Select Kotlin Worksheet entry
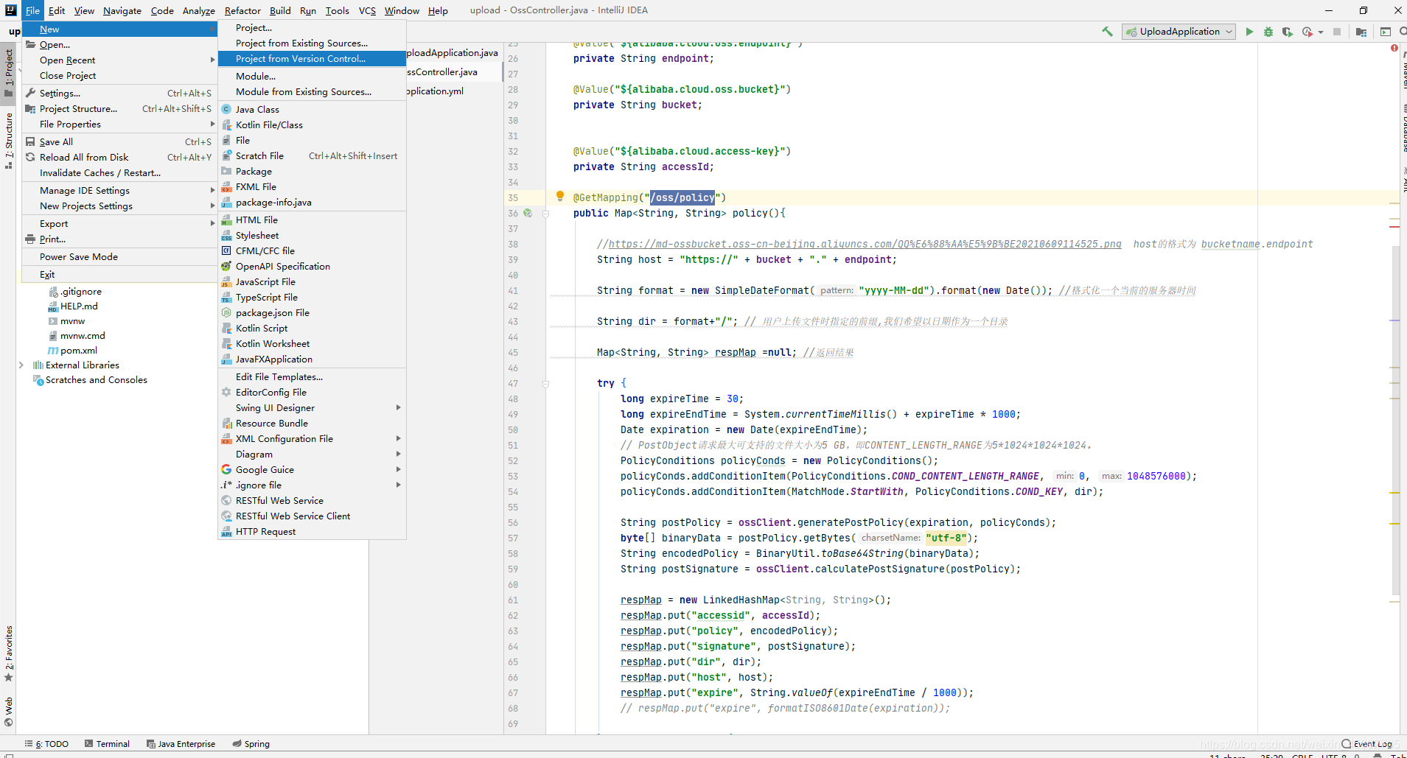Image resolution: width=1407 pixels, height=758 pixels. coord(313,343)
